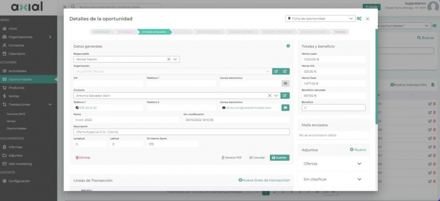Viewport: 440px width, 201px height.
Task: Click the dialog's vertical green scrollbar
Action: tap(376, 76)
